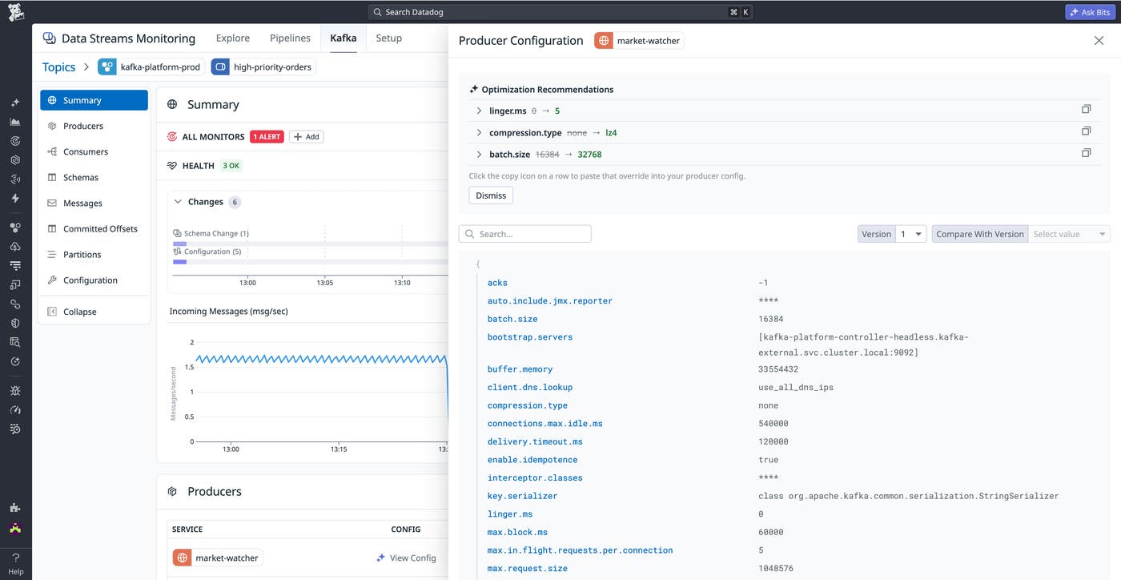This screenshot has width=1121, height=580.
Task: Click the kafka-platform-prod cluster chip
Action: [151, 67]
